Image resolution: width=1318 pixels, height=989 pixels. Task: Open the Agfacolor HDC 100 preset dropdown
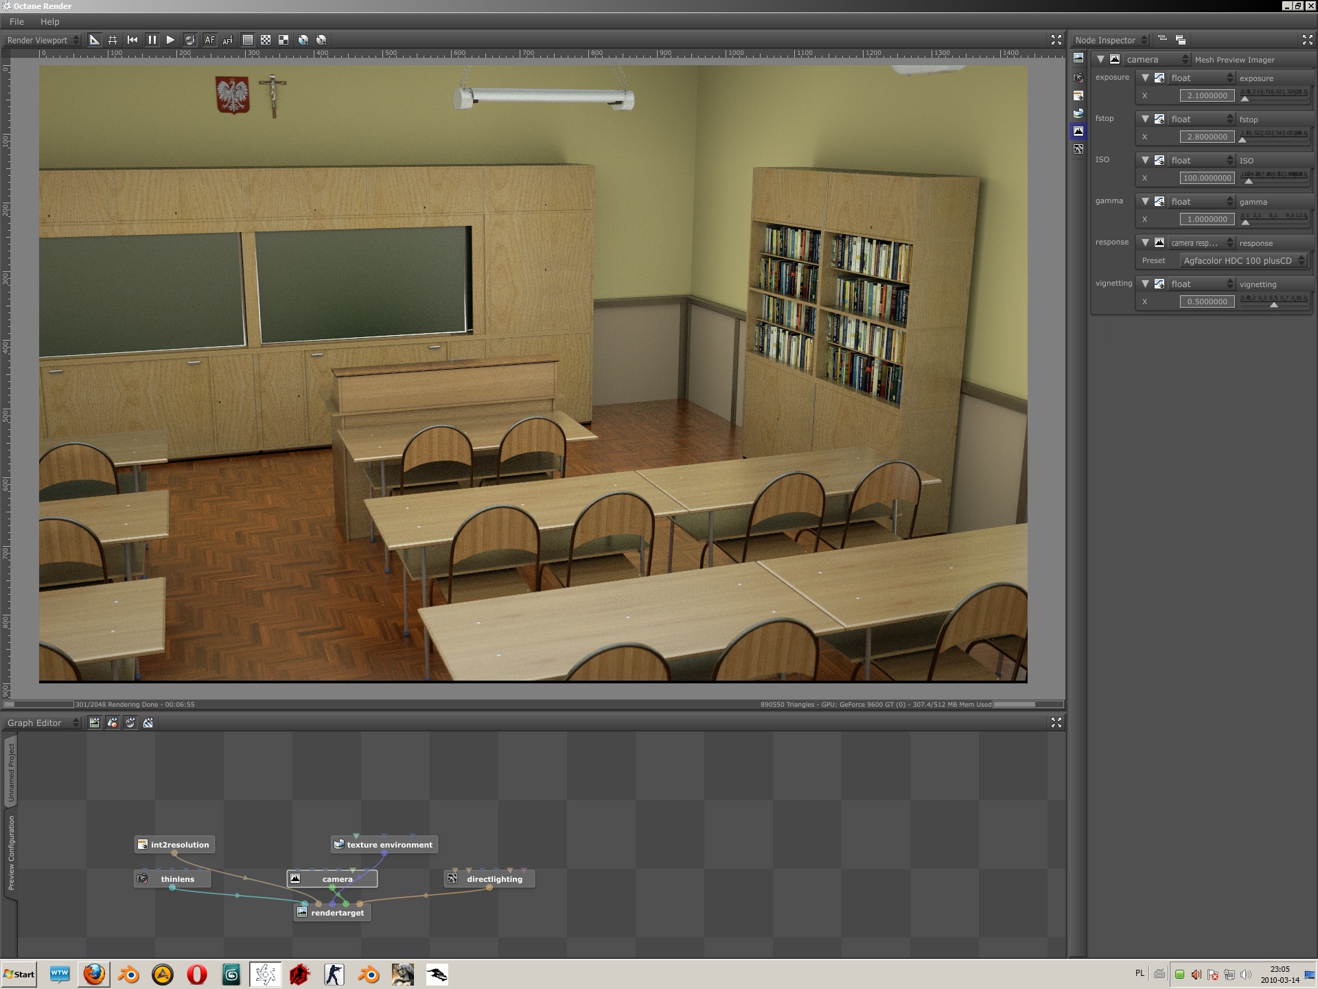coord(1243,260)
